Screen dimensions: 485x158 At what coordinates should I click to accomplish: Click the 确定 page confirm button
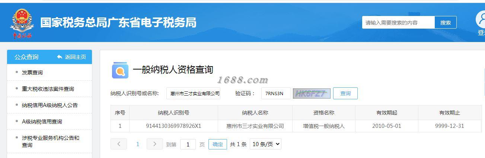pyautogui.click(x=218, y=144)
